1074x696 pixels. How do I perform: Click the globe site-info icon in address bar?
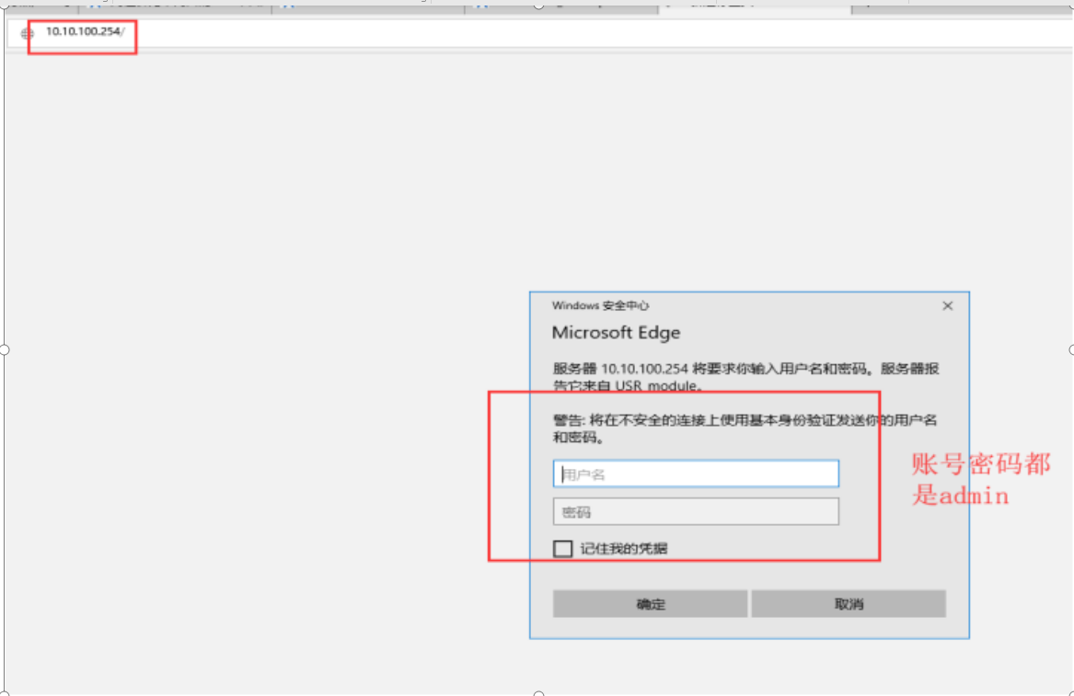pos(27,33)
